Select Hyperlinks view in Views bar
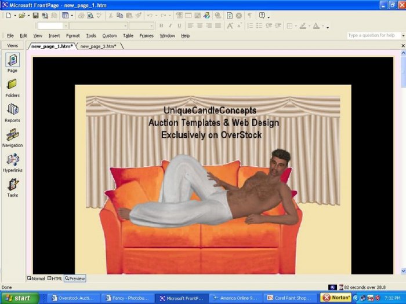The height and width of the screenshot is (304, 406). pos(12,163)
